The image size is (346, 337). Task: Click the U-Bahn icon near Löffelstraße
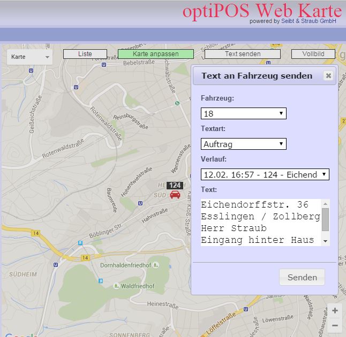[246, 309]
